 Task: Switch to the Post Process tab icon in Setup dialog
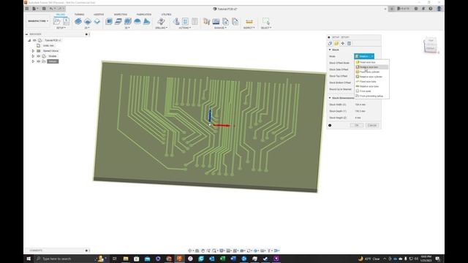click(x=349, y=44)
